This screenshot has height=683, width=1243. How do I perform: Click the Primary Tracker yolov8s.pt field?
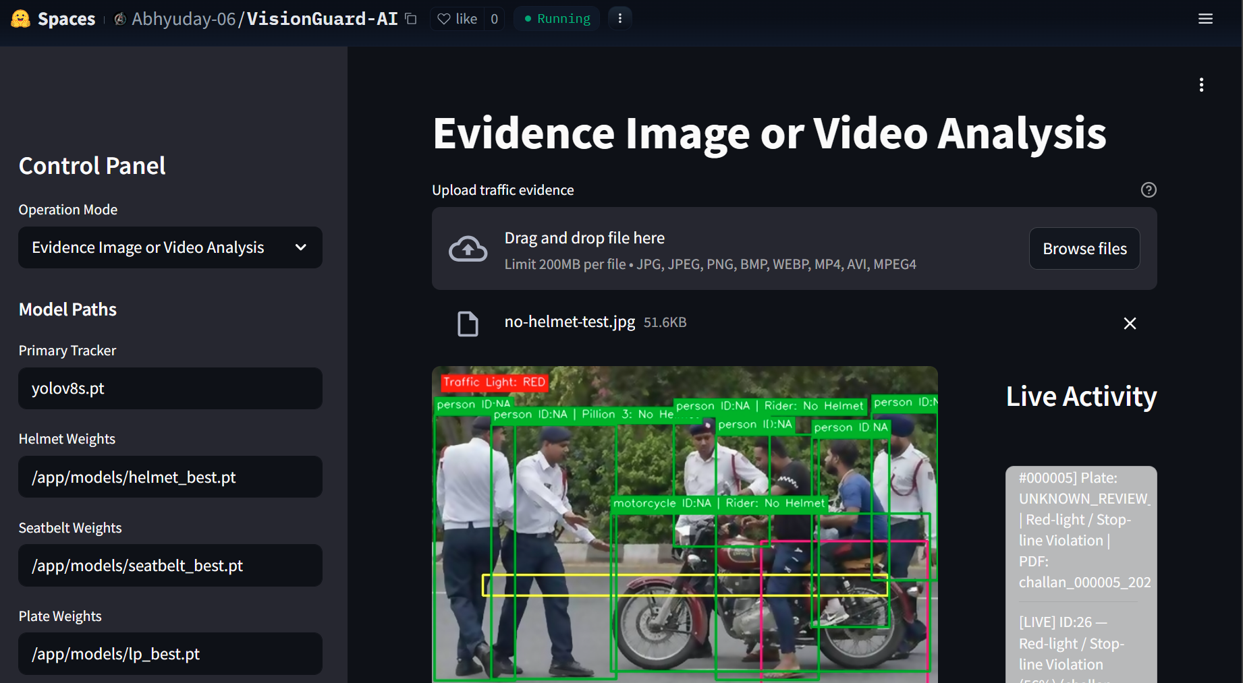click(x=170, y=388)
